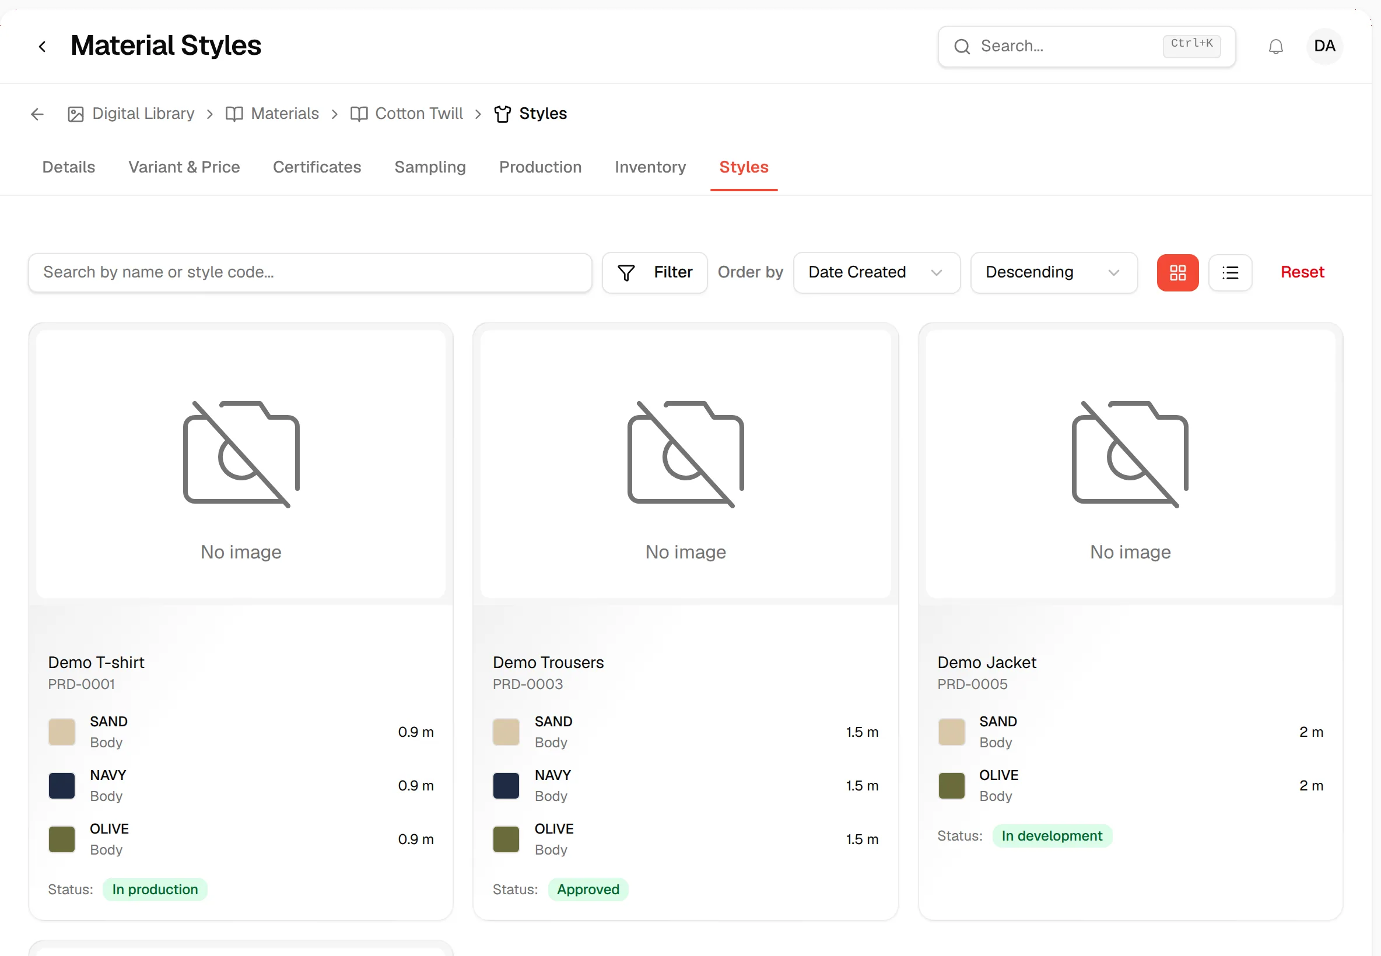The width and height of the screenshot is (1381, 956).
Task: Focus the Search by name or style code field
Action: [310, 273]
